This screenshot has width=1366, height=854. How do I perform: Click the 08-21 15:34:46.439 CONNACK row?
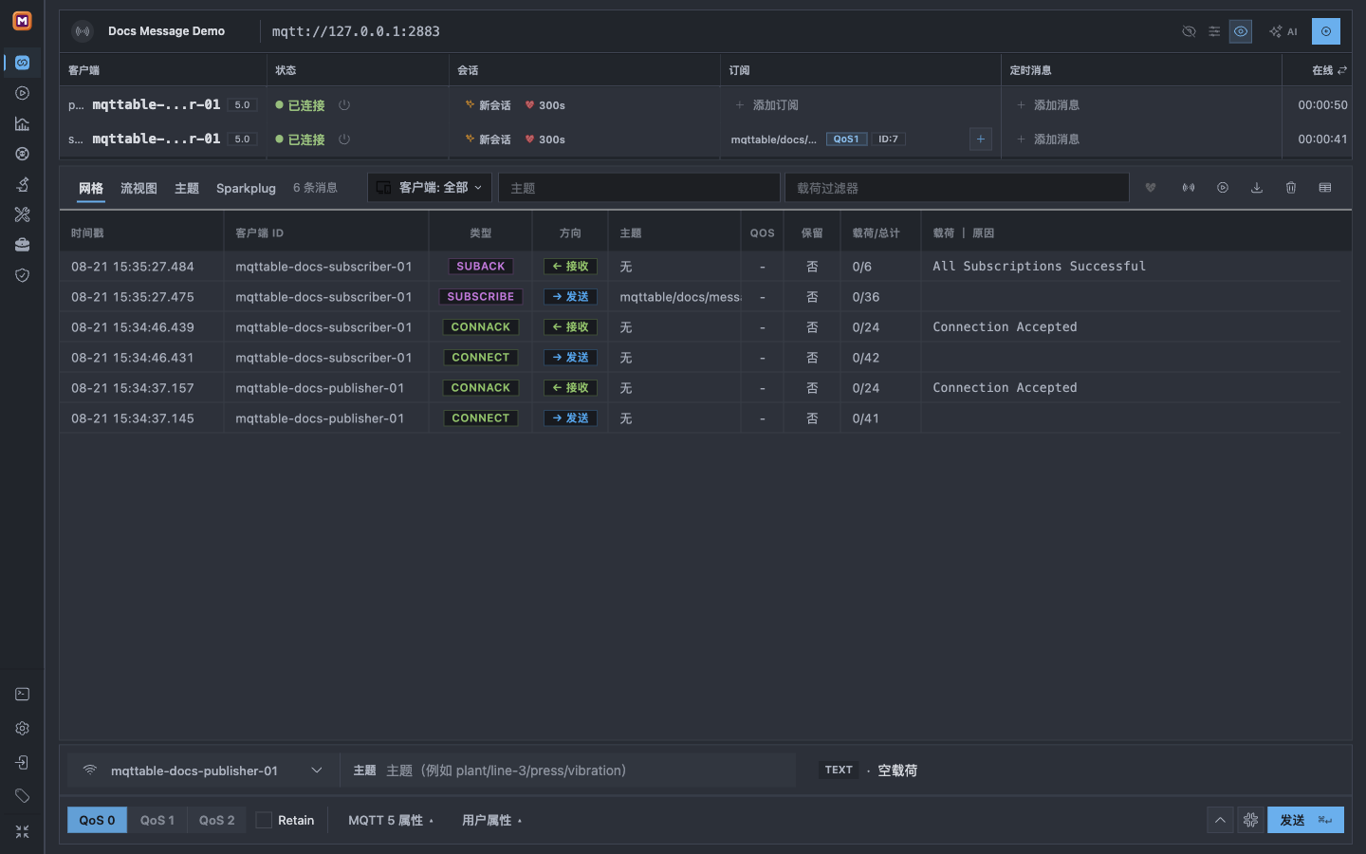(x=701, y=327)
